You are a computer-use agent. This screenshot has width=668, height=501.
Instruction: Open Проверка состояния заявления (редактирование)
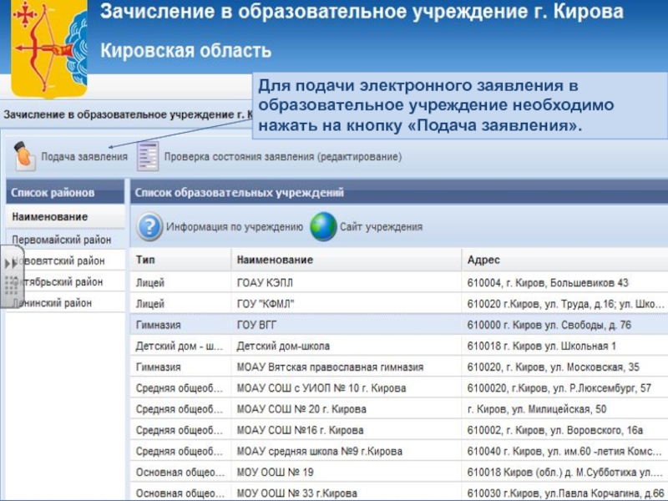(x=282, y=157)
